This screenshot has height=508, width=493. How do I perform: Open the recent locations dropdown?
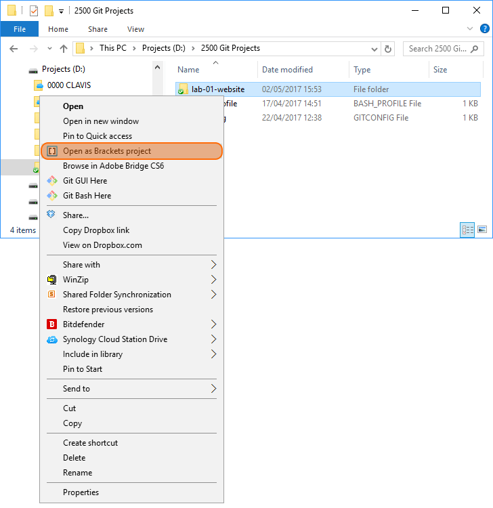point(49,49)
